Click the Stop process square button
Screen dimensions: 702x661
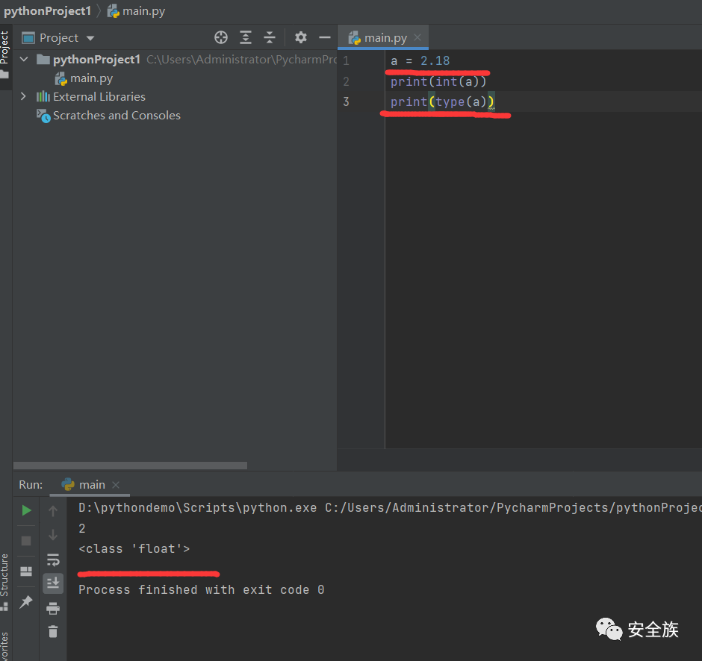tap(26, 541)
